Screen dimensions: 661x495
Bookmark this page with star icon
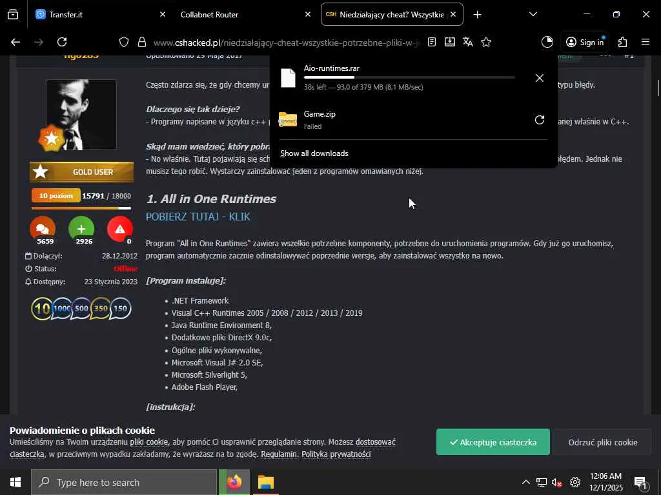point(486,42)
